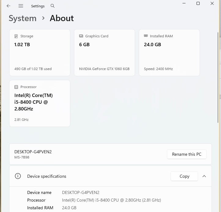The width and height of the screenshot is (221, 212).
Task: Click the Processor chip icon
Action: coord(16,87)
